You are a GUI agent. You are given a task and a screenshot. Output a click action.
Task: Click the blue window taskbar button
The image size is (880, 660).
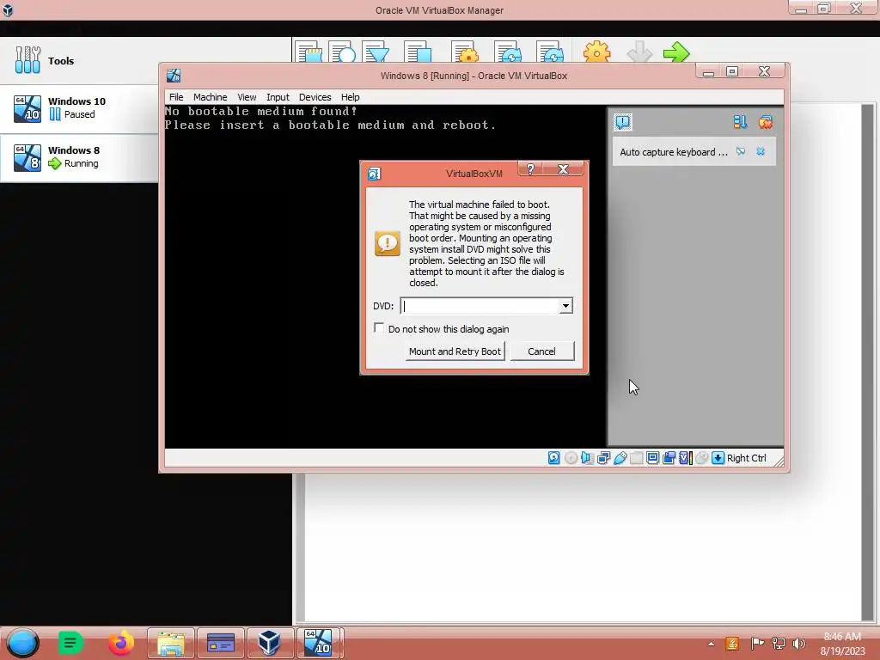click(221, 643)
